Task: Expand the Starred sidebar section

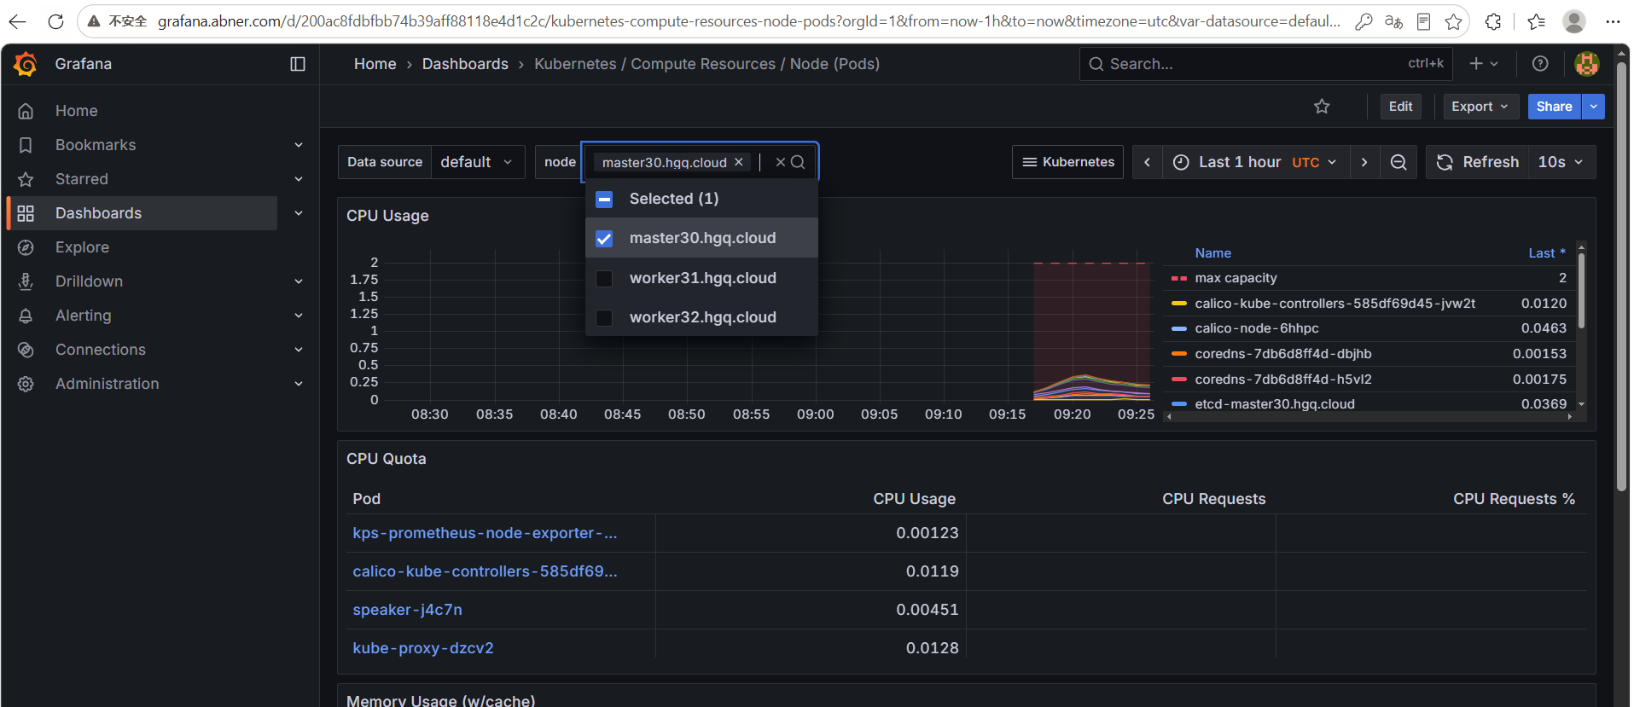Action: (x=299, y=179)
